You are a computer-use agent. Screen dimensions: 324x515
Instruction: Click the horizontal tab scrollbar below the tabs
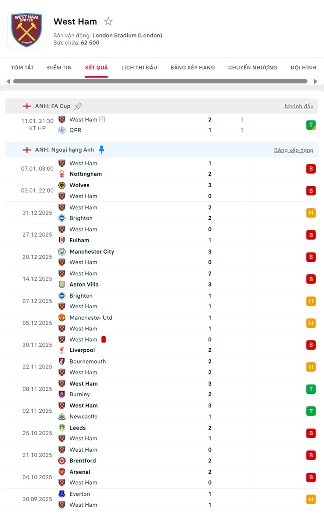160,81
